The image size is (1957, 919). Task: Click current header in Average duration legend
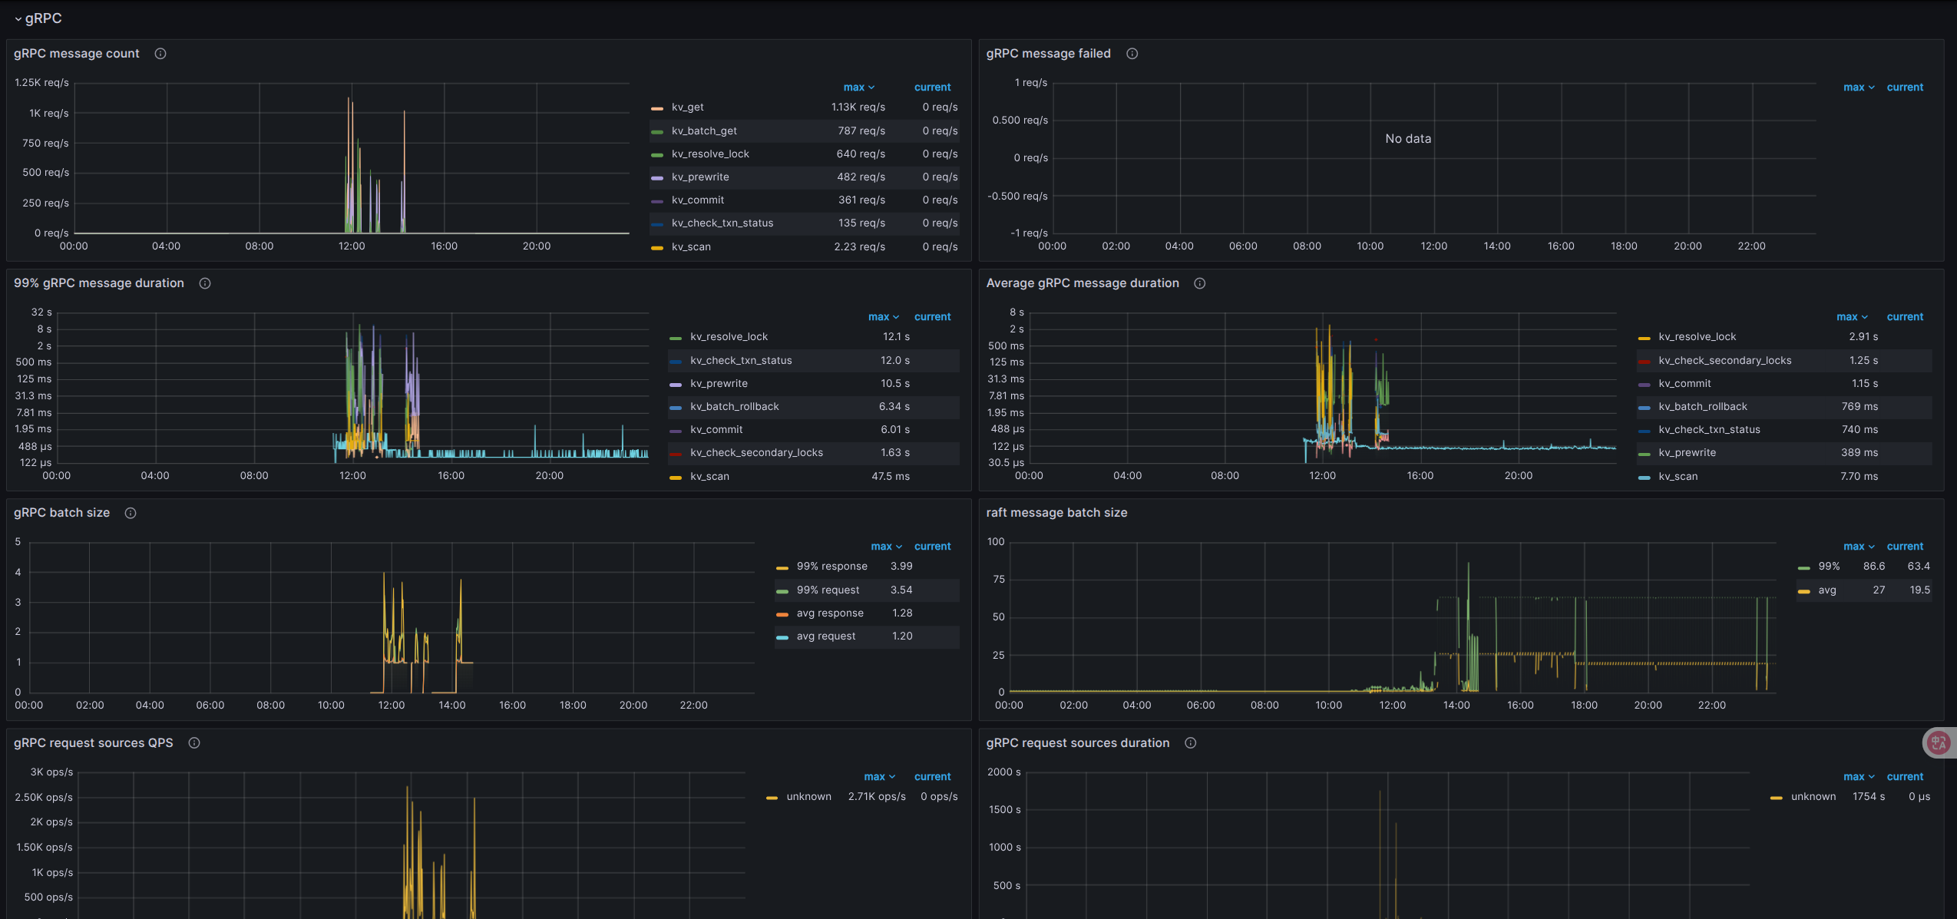point(1904,317)
